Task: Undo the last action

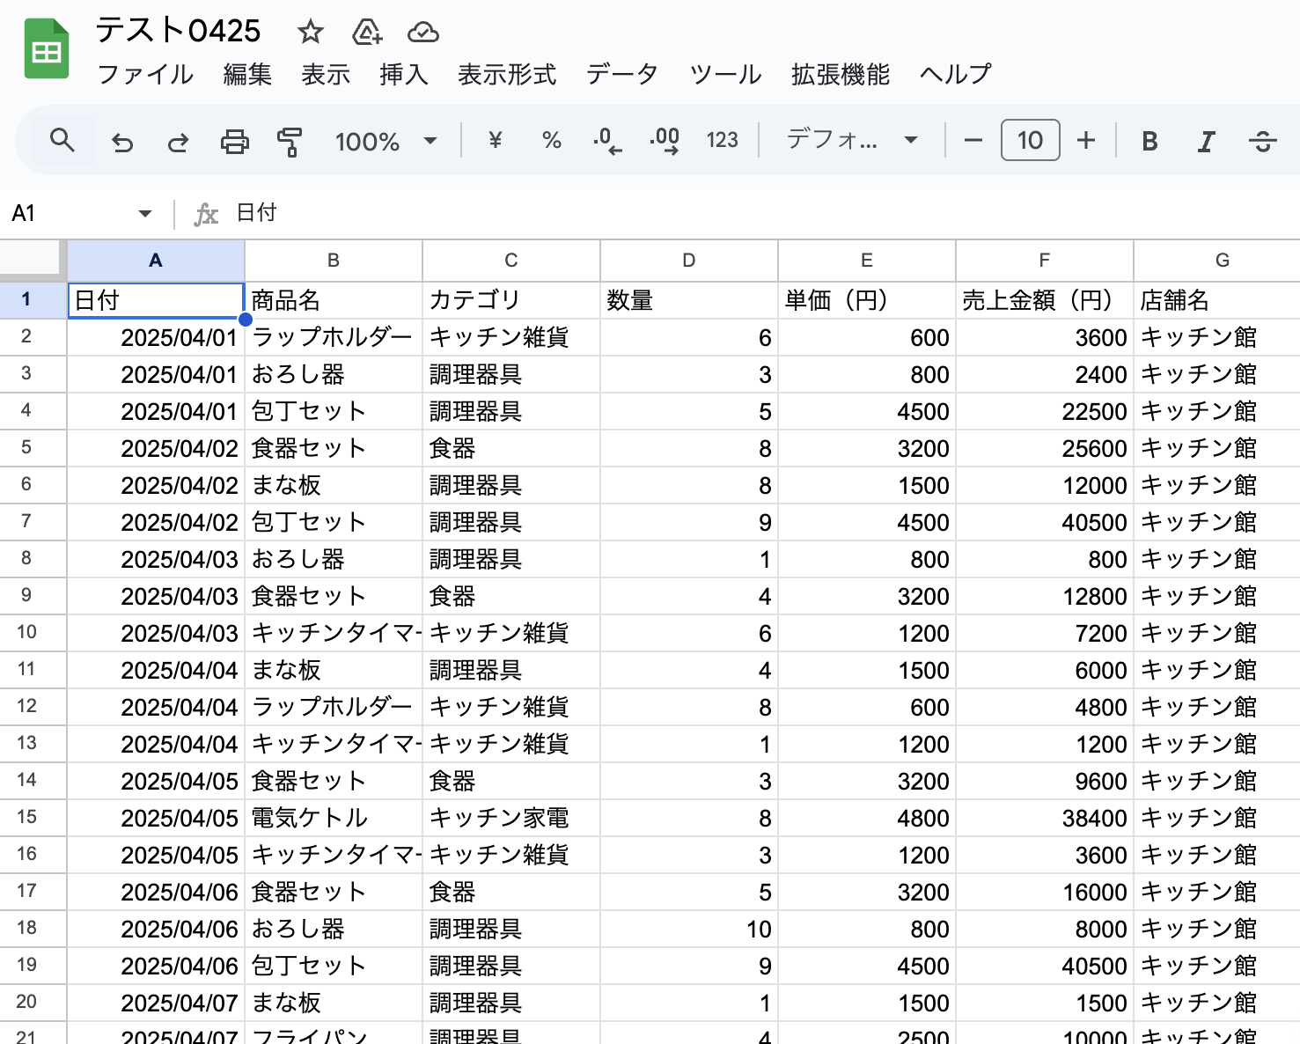Action: coord(122,142)
